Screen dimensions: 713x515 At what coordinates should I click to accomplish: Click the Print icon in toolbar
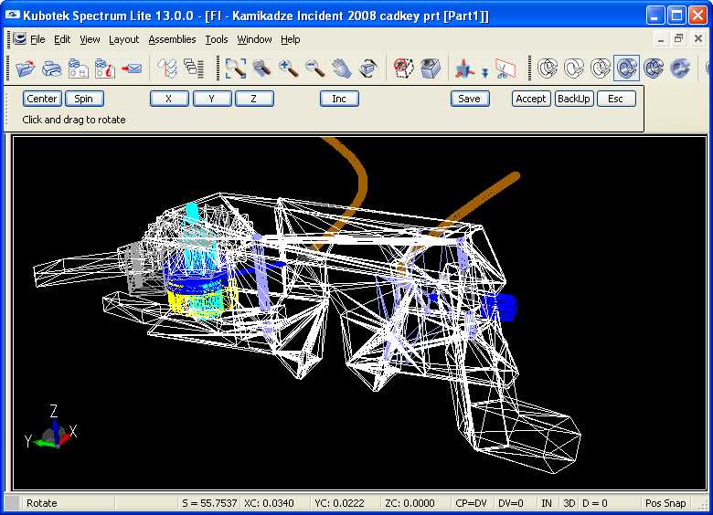pos(51,68)
